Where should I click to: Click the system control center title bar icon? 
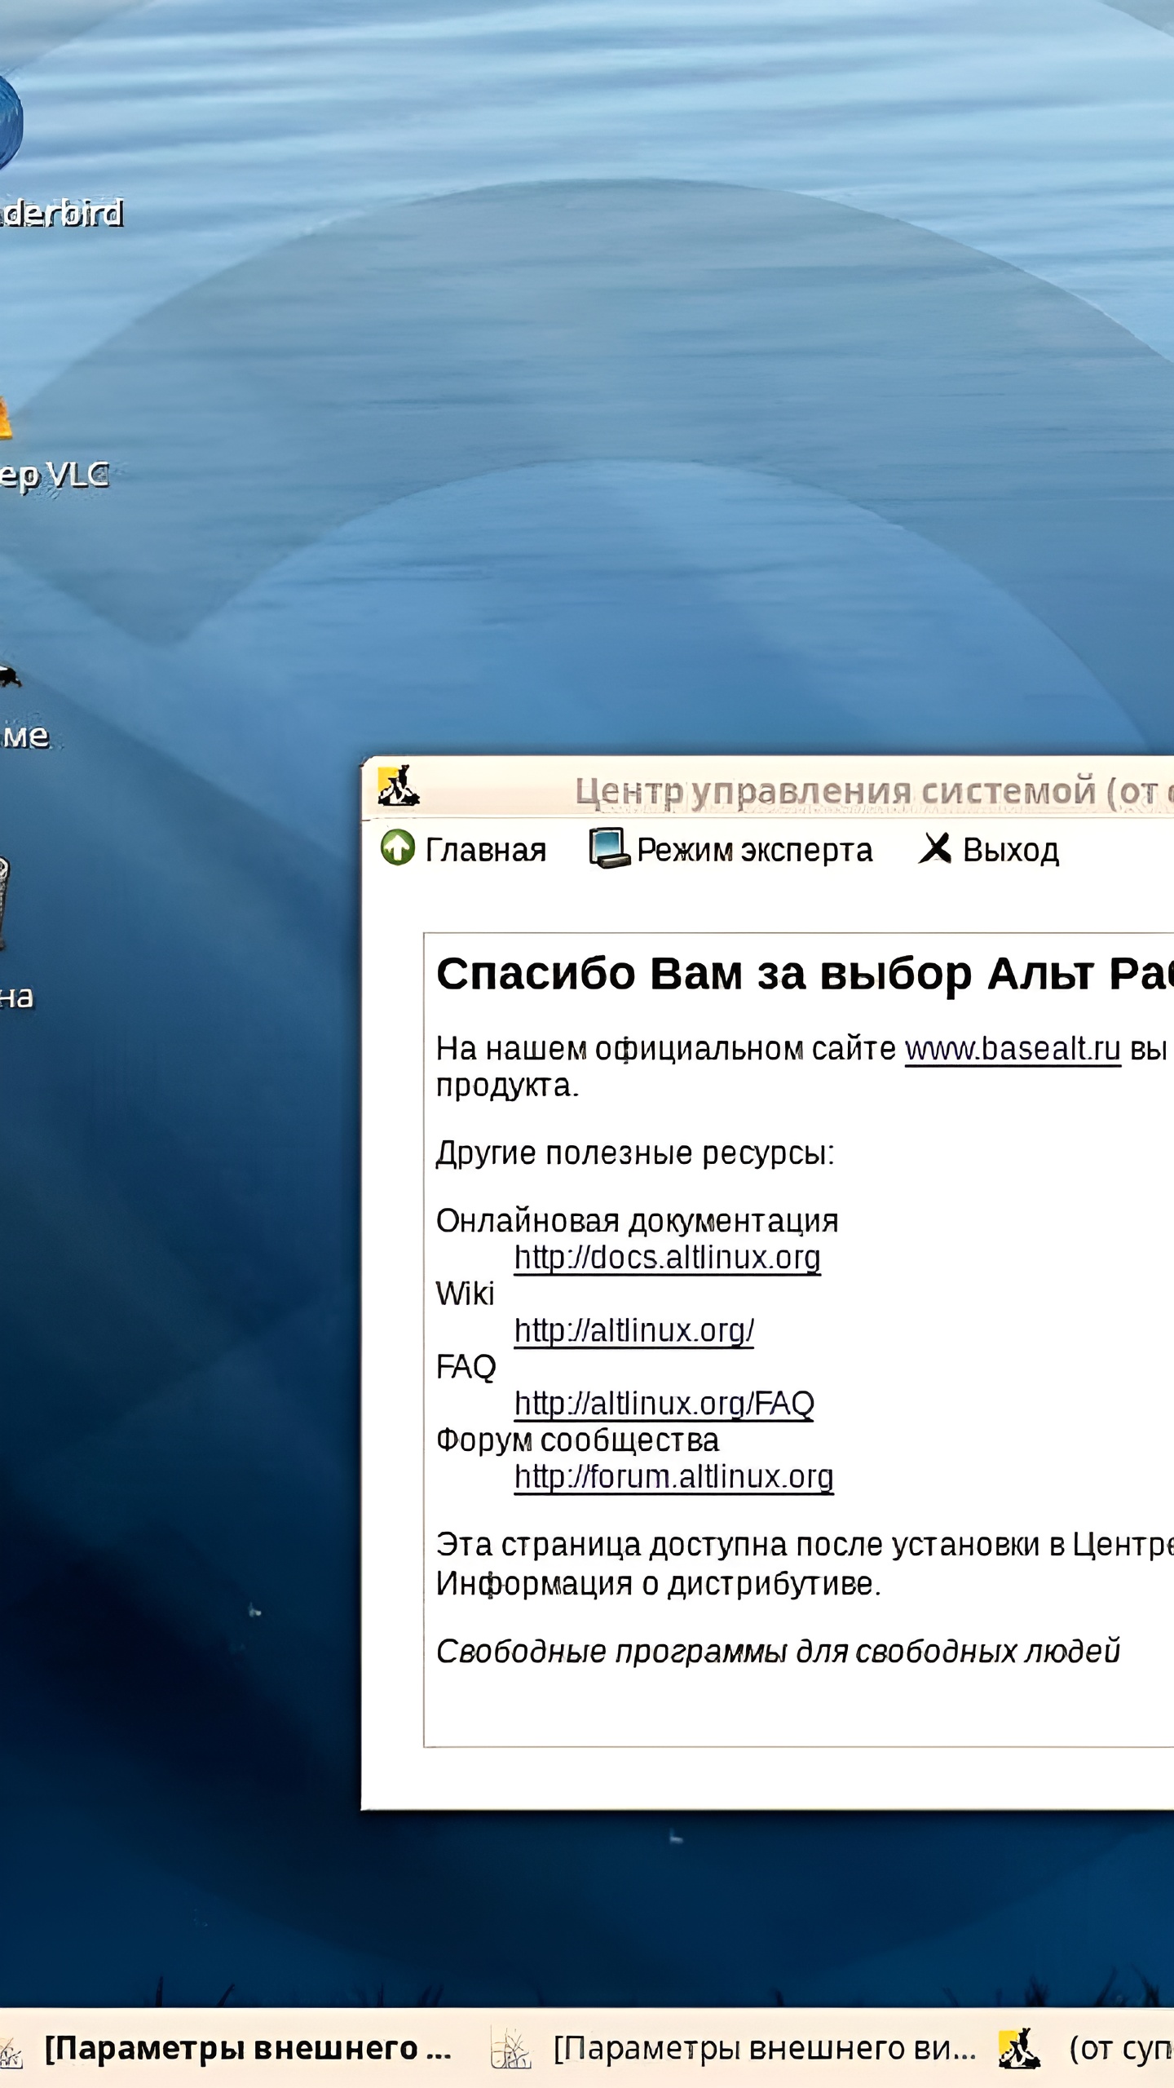[398, 786]
